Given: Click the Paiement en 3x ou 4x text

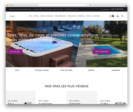Looking at the screenshot, I should tap(72, 9).
